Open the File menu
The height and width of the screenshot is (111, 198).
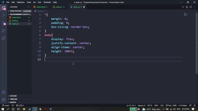8,2
